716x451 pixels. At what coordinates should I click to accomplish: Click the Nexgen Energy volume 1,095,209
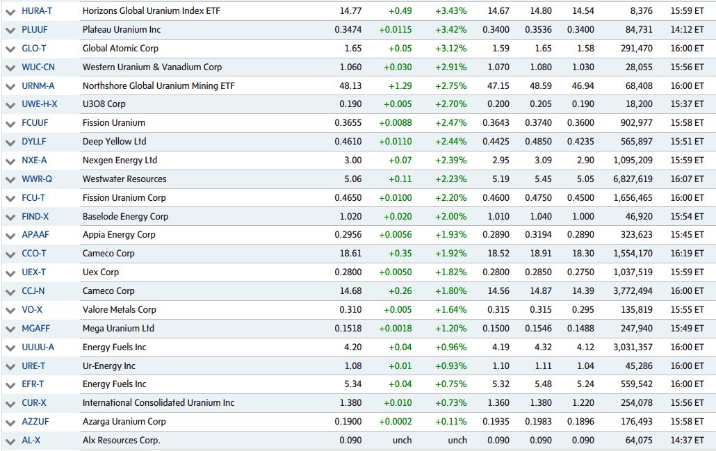[x=633, y=161]
